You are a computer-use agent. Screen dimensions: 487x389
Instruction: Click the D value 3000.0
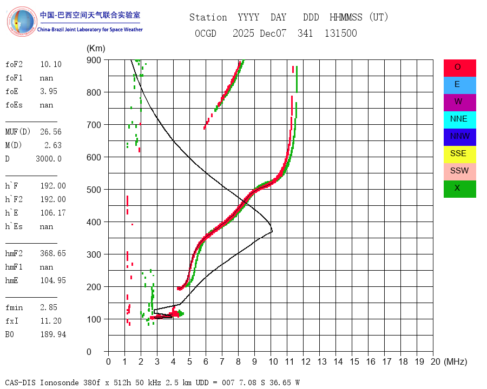[49, 159]
